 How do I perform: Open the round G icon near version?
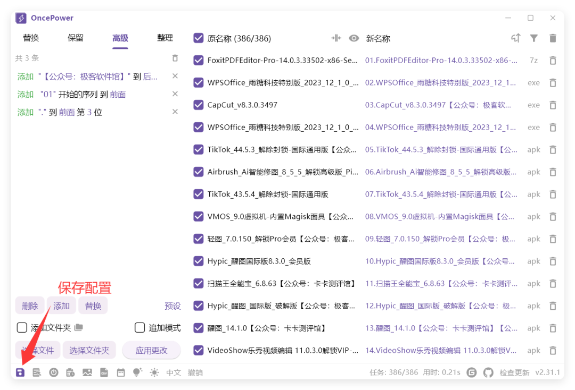click(x=472, y=372)
